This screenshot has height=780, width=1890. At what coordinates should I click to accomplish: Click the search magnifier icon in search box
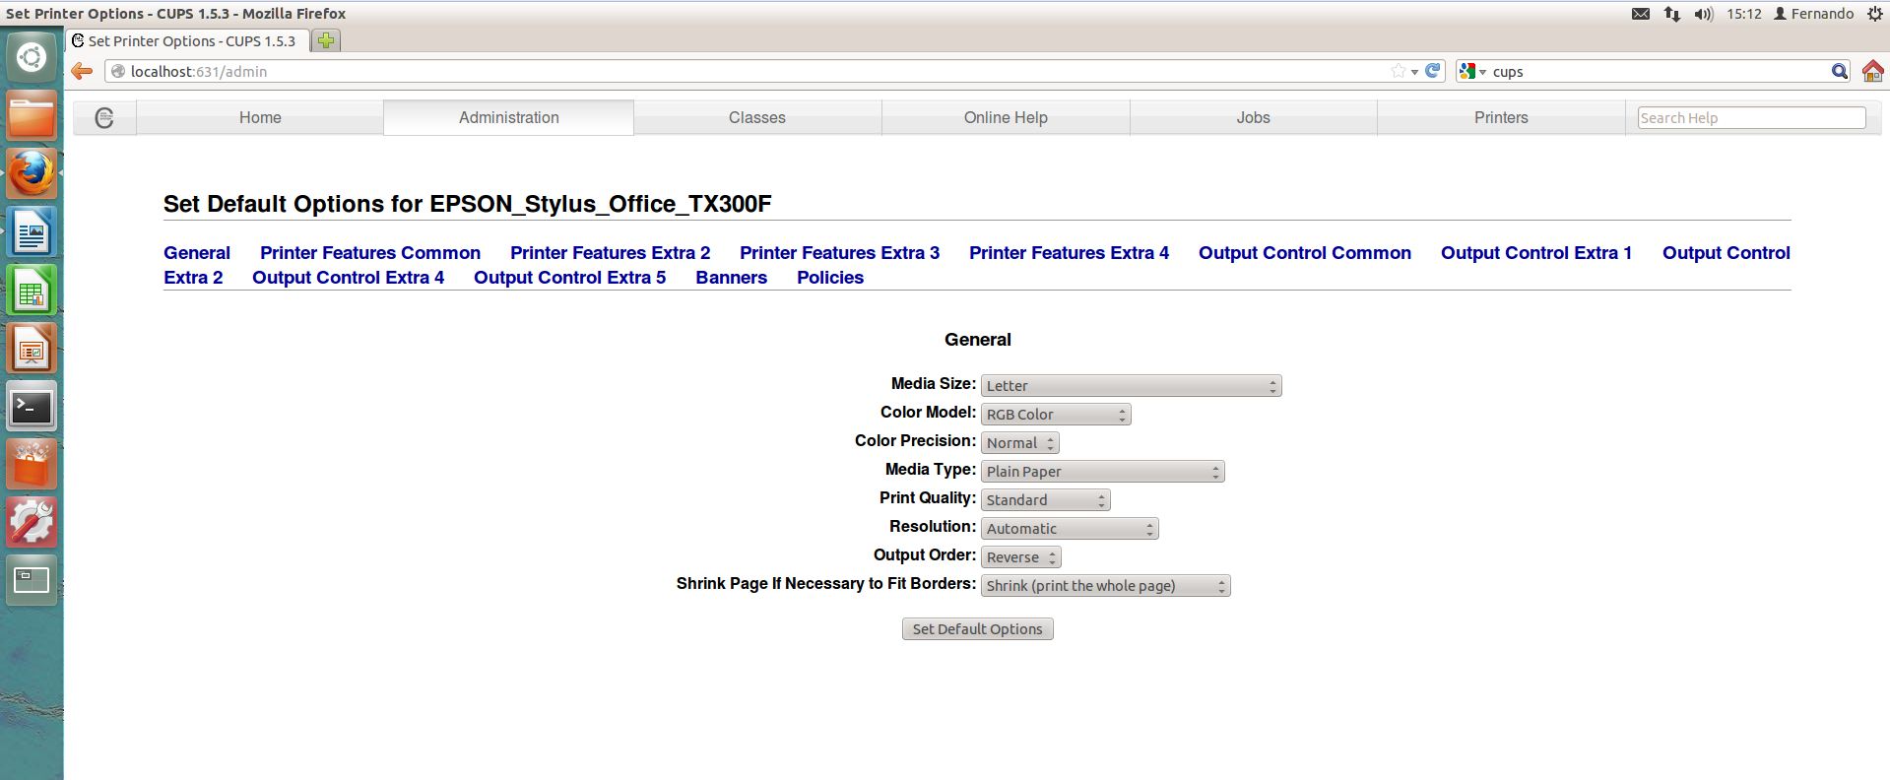click(1839, 71)
